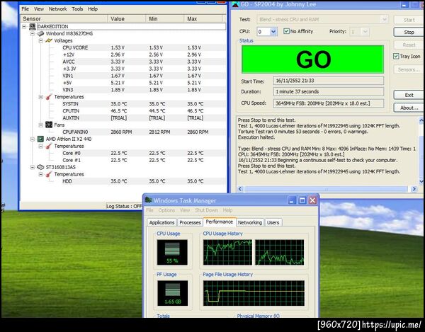425x332 pixels.
Task: Click the log scroll left arrow
Action: [x=240, y=189]
